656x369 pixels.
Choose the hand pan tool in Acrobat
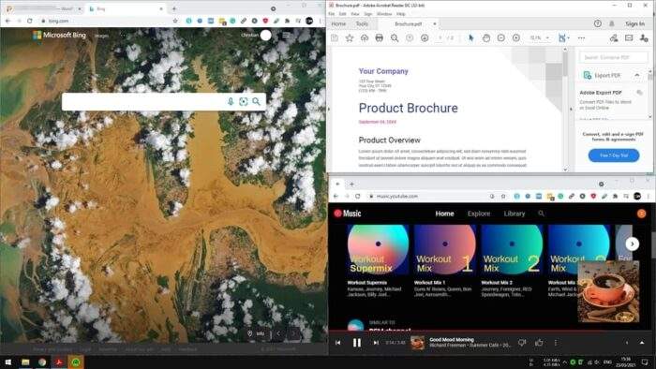[485, 38]
